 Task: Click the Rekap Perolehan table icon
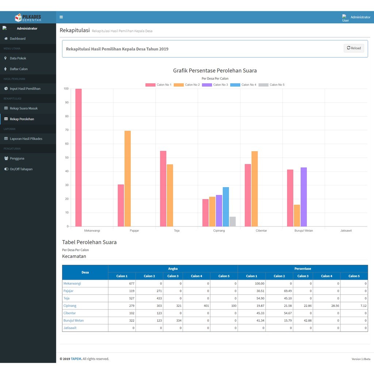click(x=6, y=119)
